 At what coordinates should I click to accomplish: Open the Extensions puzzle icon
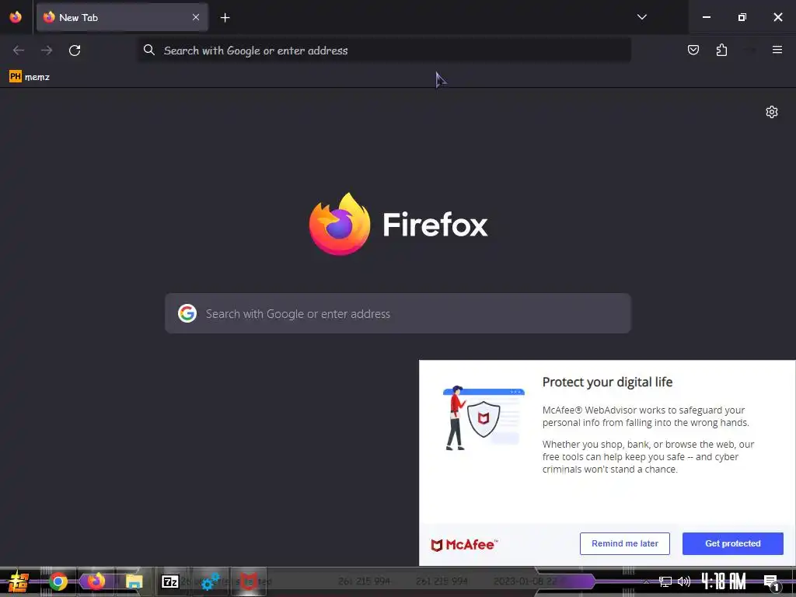point(721,50)
